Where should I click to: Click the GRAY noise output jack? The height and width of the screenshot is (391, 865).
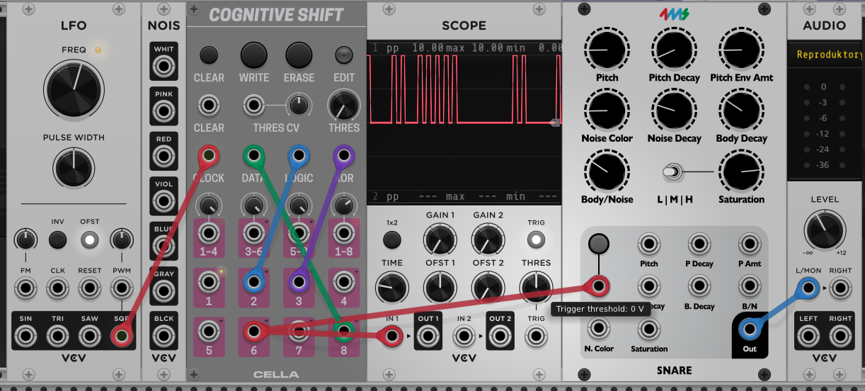pyautogui.click(x=164, y=291)
